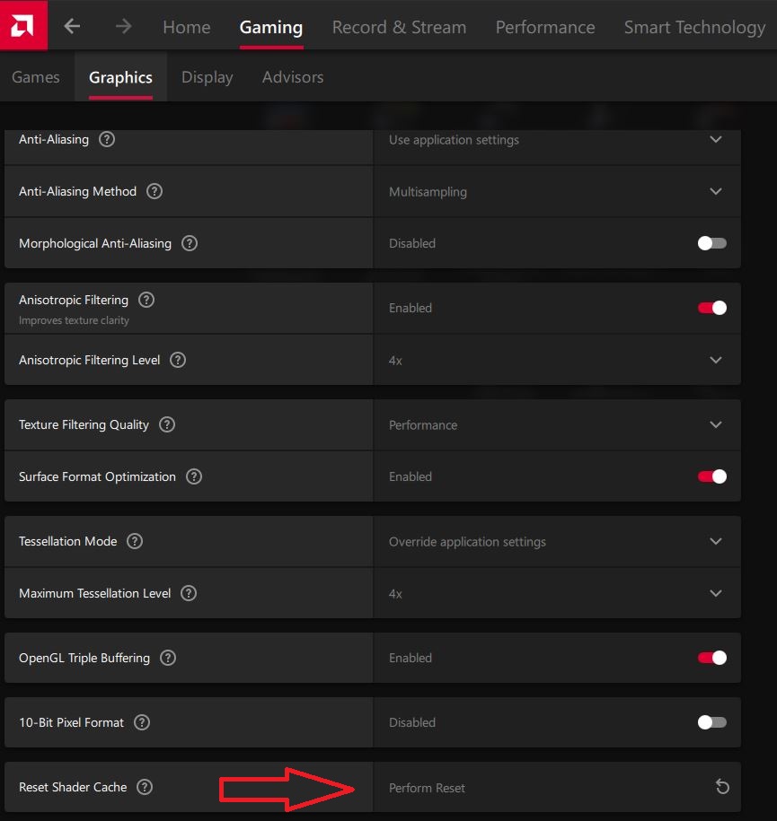This screenshot has width=777, height=821.
Task: Show help for Surface Format Optimization
Action: point(194,476)
